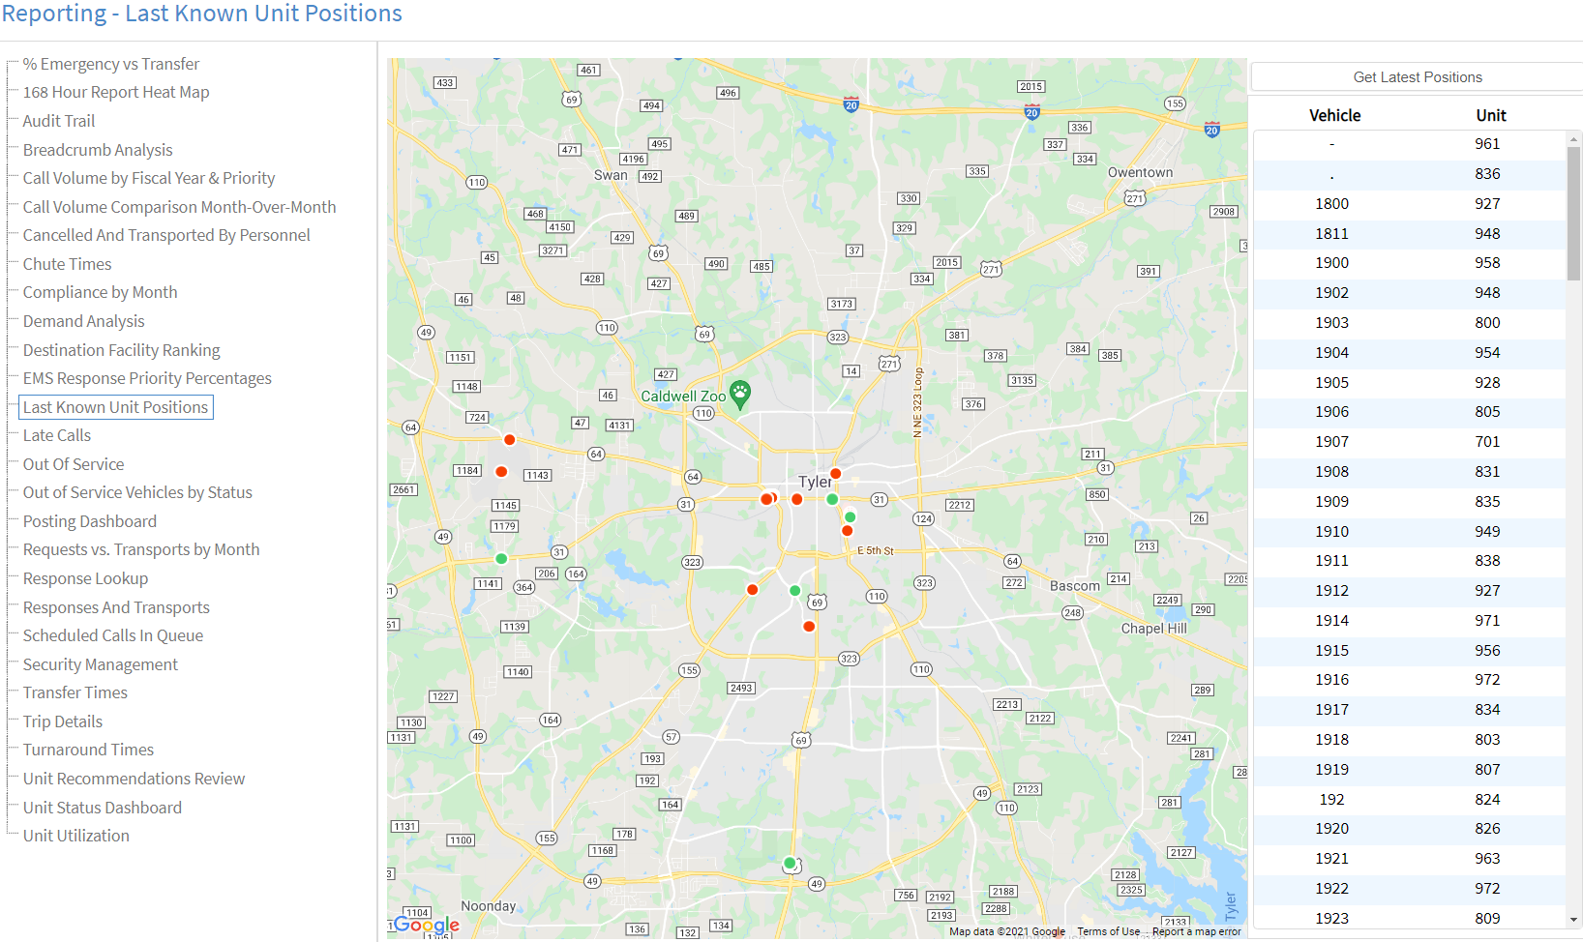Select the row for vehicle 1907
Viewport: 1583px width, 942px height.
coord(1409,442)
